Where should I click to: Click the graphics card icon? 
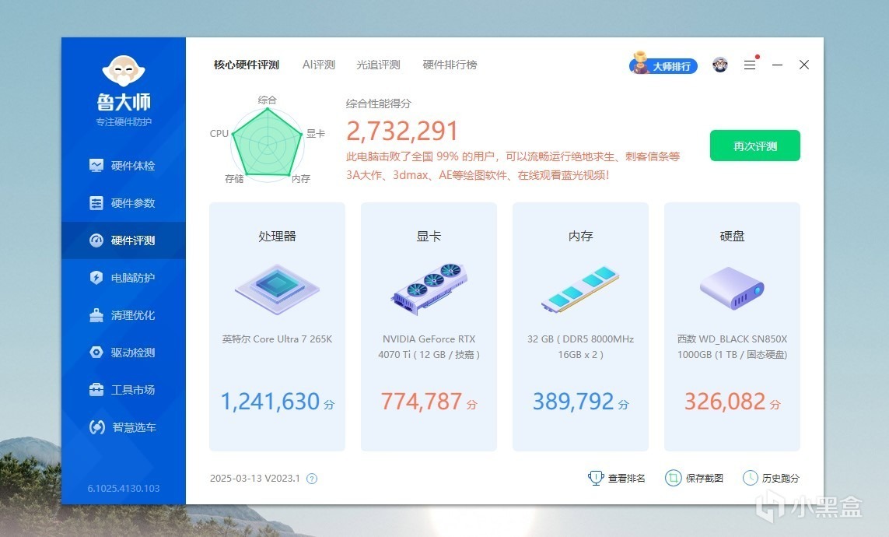[429, 288]
